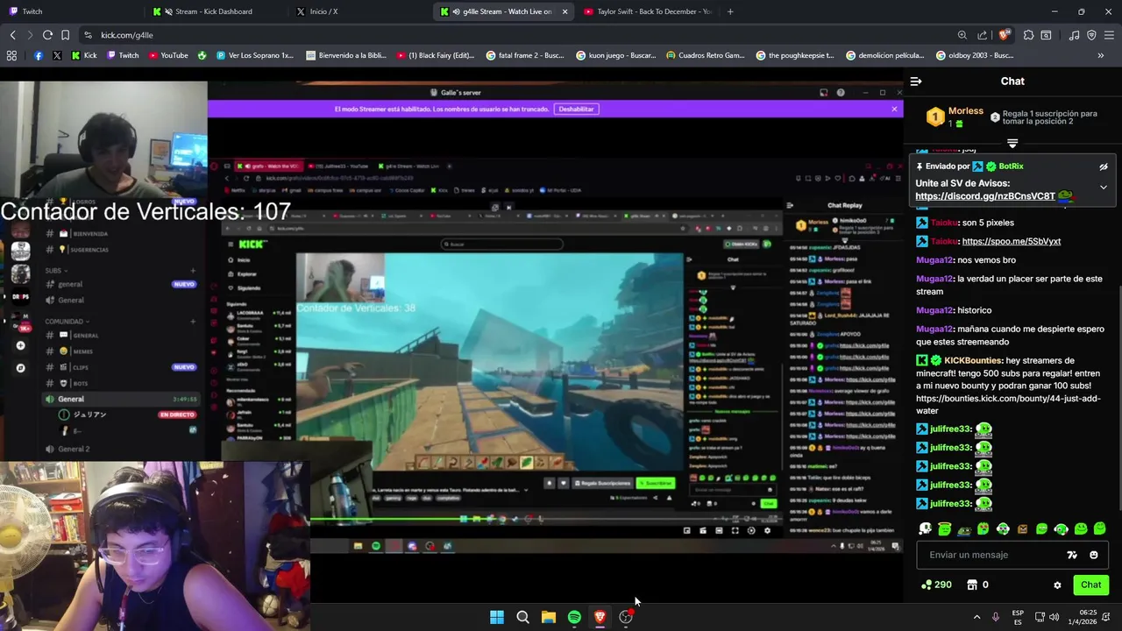
Task: Open chat settings gear icon
Action: click(1057, 585)
